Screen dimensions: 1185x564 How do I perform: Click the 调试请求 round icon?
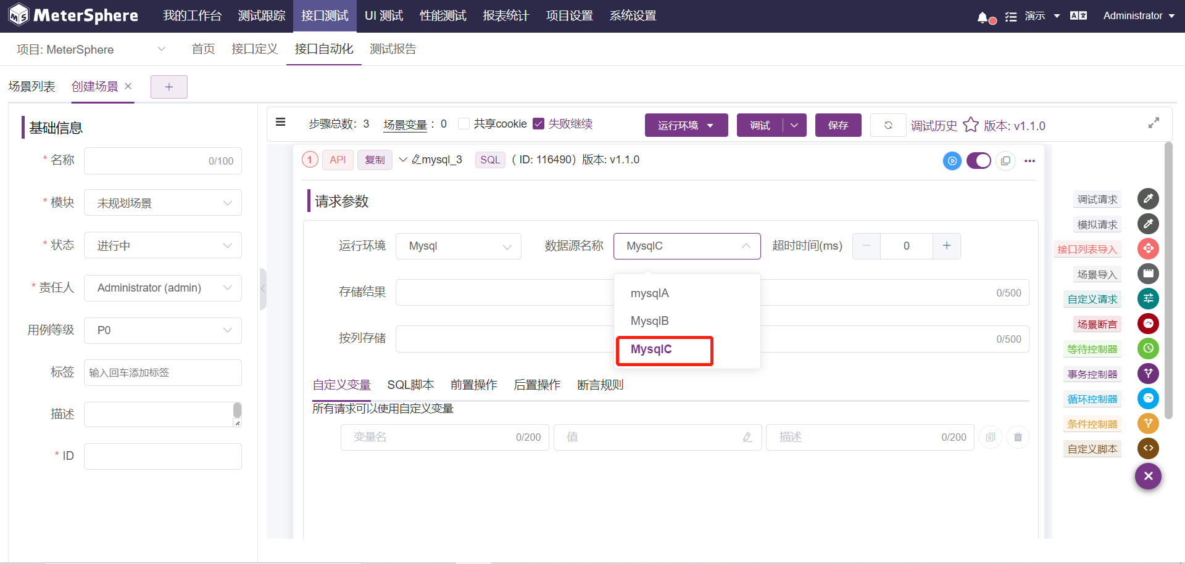coord(1148,198)
